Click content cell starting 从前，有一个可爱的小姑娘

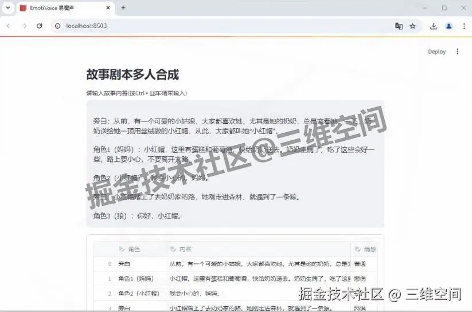(258, 264)
